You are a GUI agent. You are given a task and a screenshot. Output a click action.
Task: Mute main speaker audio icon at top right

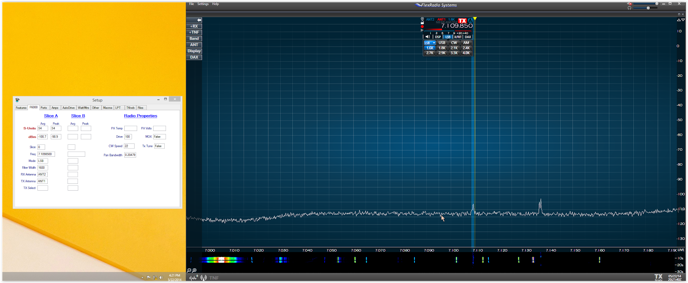coord(629,4)
